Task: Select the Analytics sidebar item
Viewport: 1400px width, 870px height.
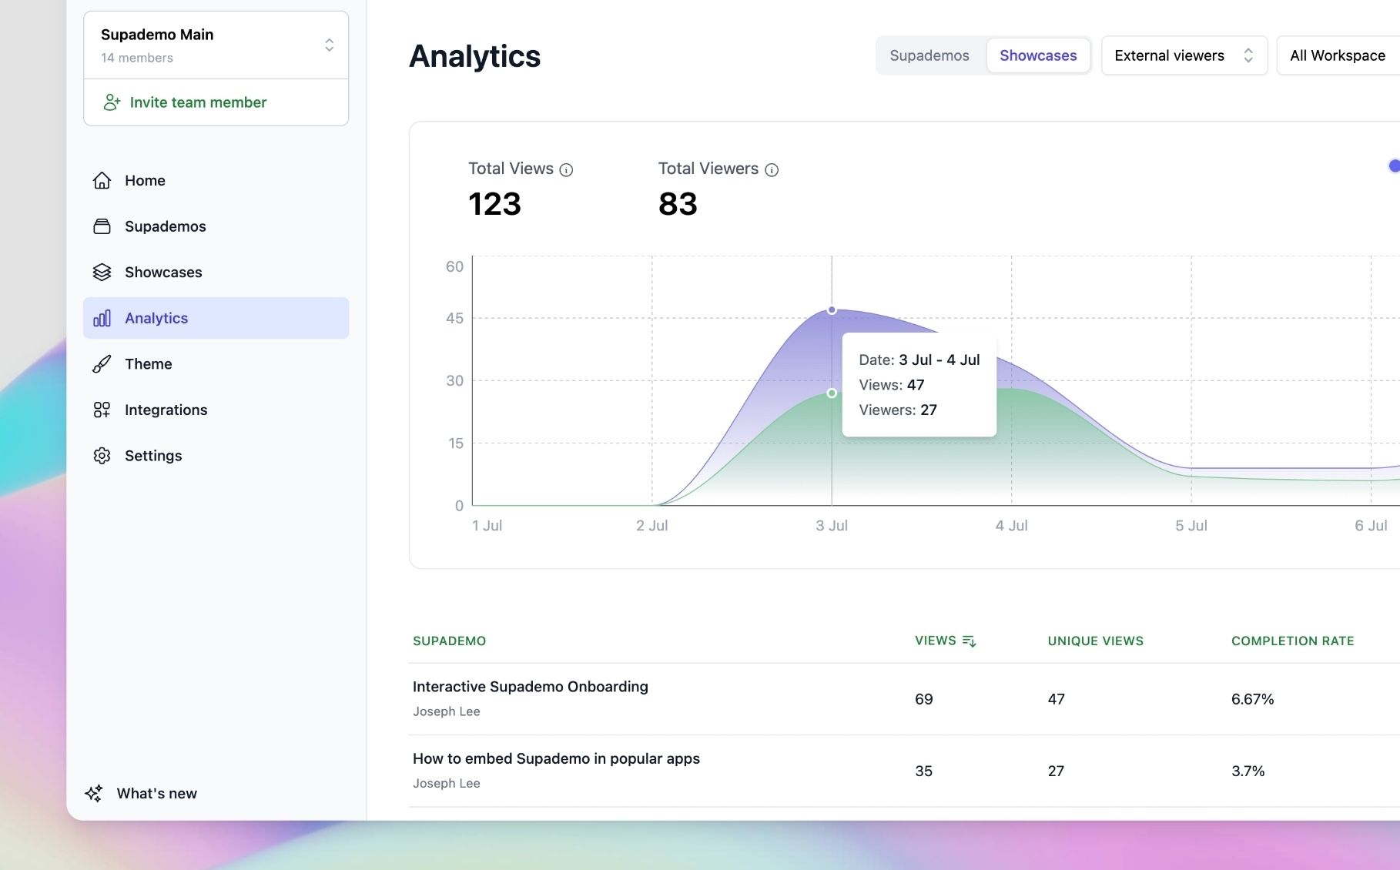Action: click(216, 318)
